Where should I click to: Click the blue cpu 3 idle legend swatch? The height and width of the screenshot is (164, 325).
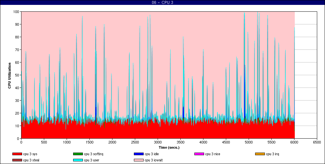pos(139,154)
